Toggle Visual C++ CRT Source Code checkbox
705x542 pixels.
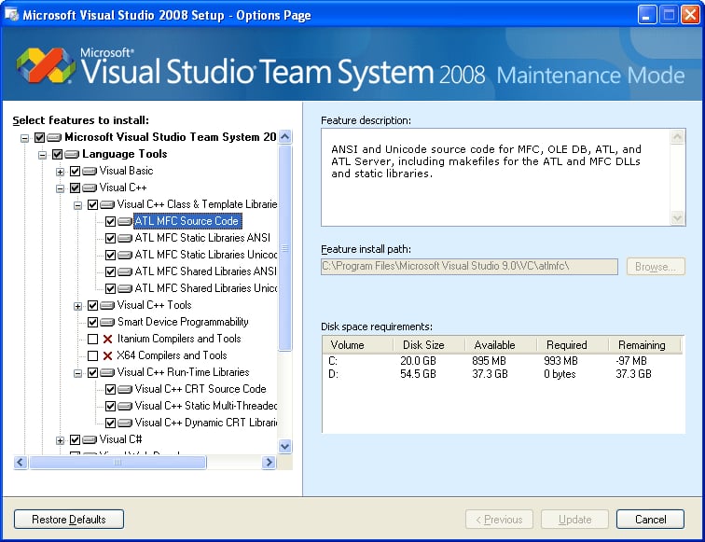[x=111, y=389]
